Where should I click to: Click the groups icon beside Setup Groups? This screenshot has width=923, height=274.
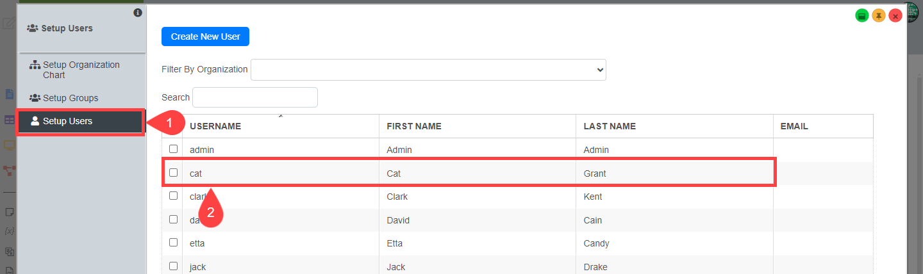click(x=35, y=98)
